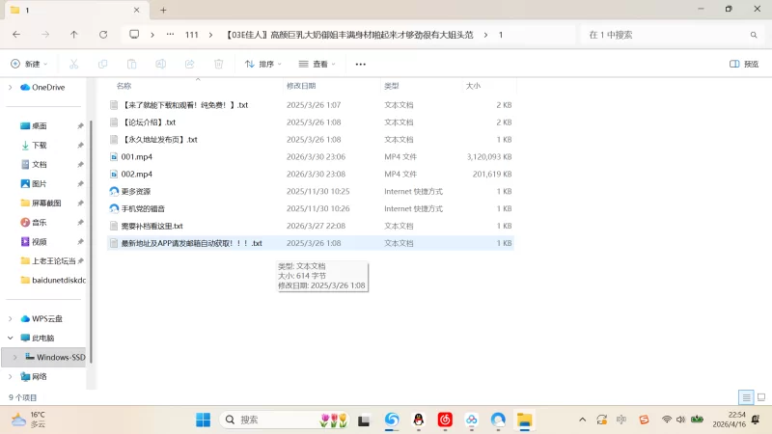Click the Delete trash icon in toolbar
The image size is (772, 434).
(x=218, y=64)
